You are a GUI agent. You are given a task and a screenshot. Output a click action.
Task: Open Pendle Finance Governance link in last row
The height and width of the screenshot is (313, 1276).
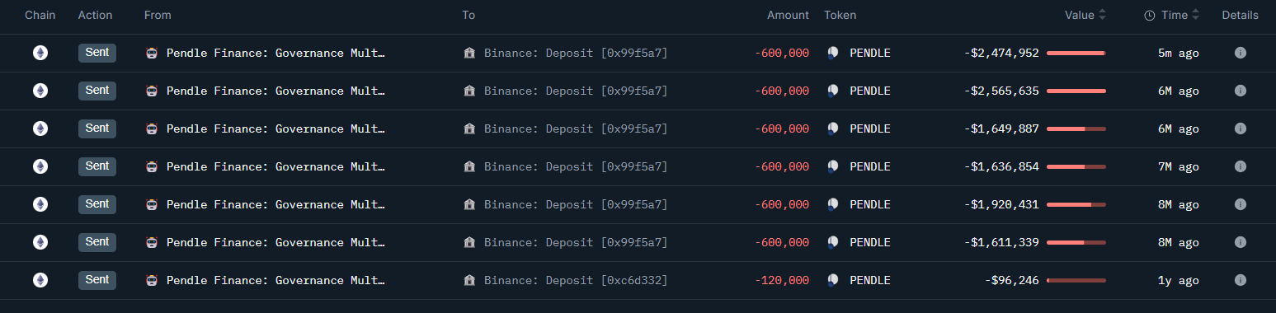(x=275, y=280)
